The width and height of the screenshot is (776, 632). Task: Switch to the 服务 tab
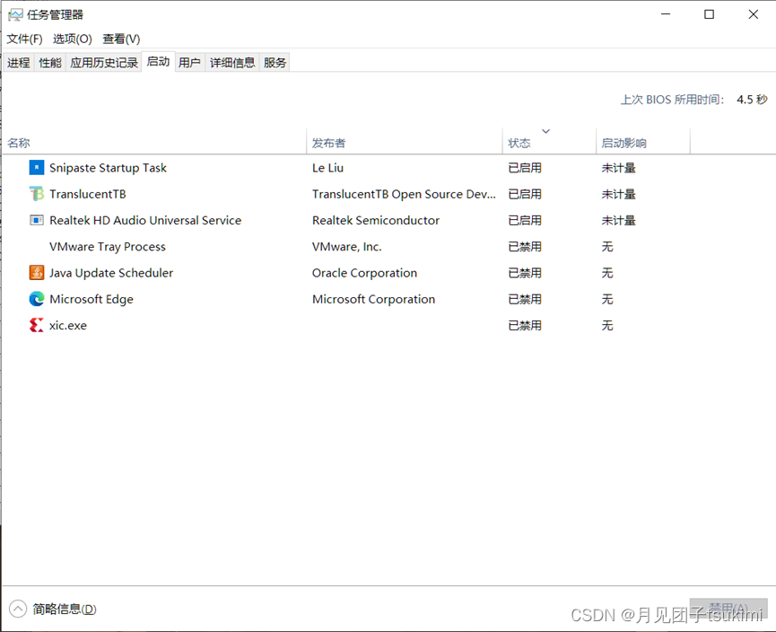pos(275,63)
